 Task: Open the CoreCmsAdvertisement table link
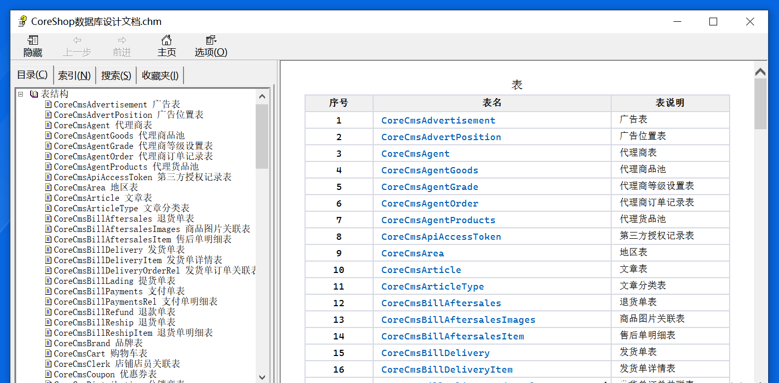[438, 120]
